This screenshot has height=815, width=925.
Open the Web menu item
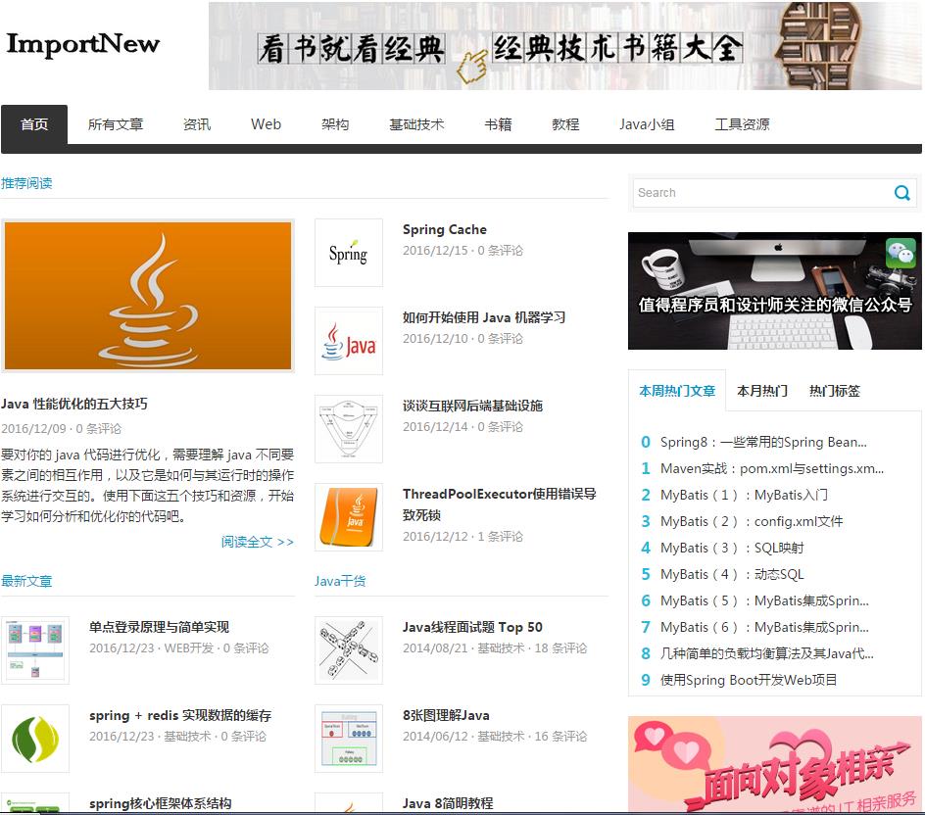click(x=266, y=124)
